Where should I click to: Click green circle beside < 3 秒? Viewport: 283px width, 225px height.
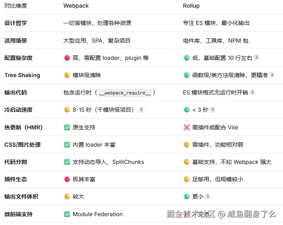pos(187,110)
